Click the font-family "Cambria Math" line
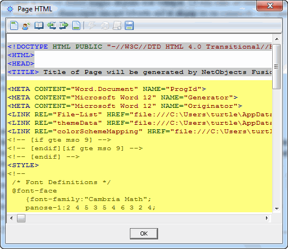This screenshot has height=249, width=288. [88, 199]
